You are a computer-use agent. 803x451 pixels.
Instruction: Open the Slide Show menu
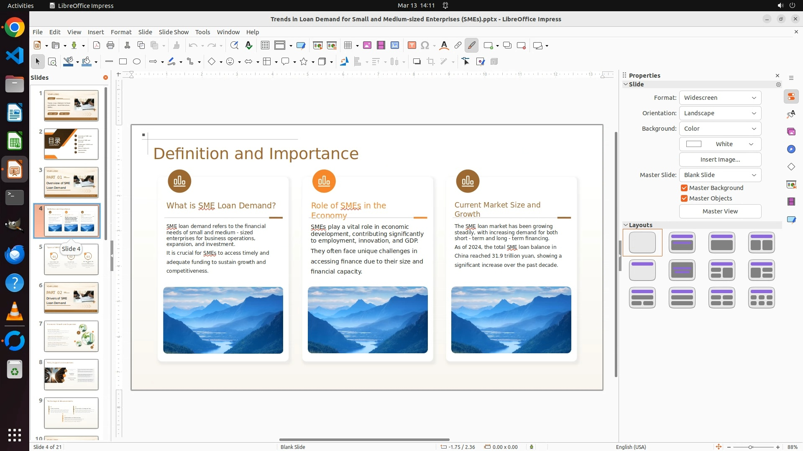coord(174,32)
